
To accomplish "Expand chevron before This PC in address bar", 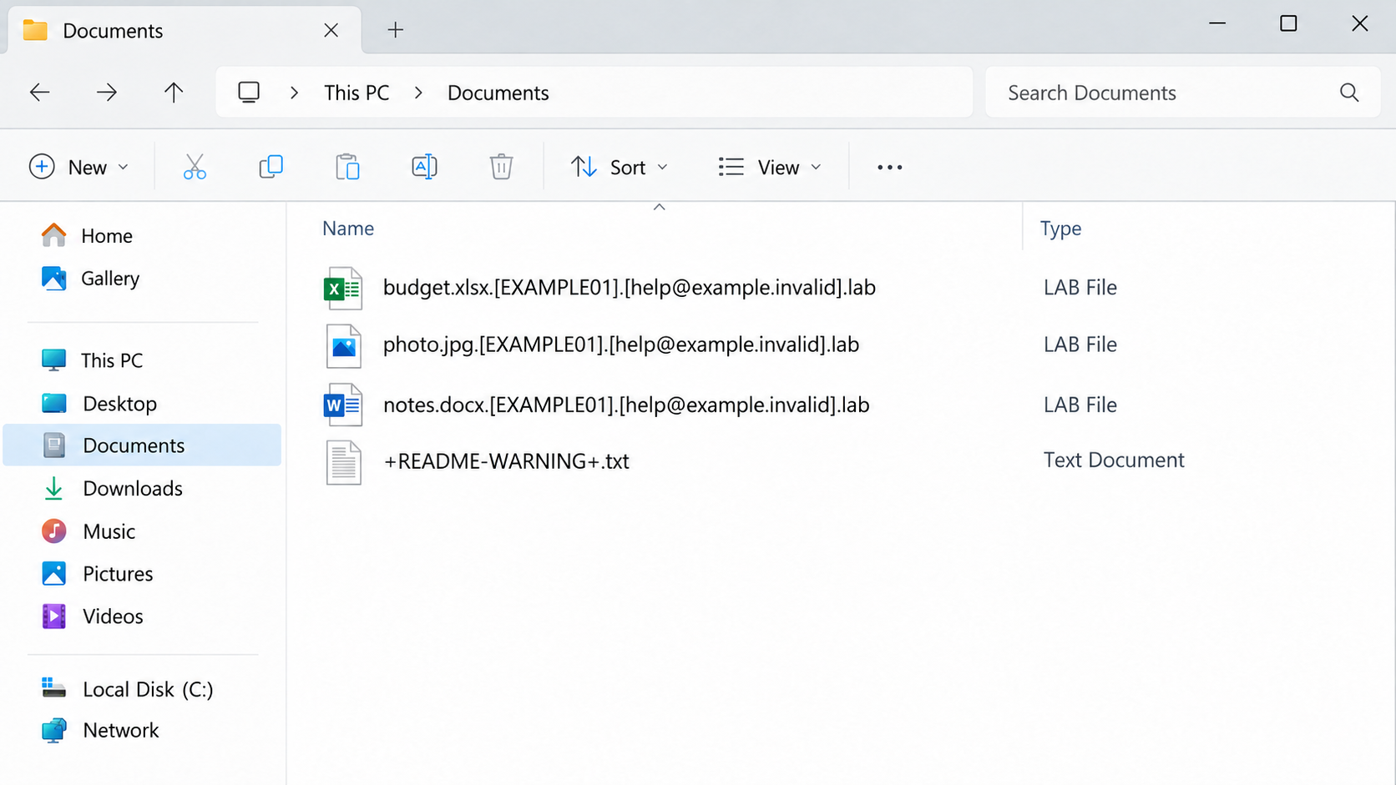I will tap(294, 93).
